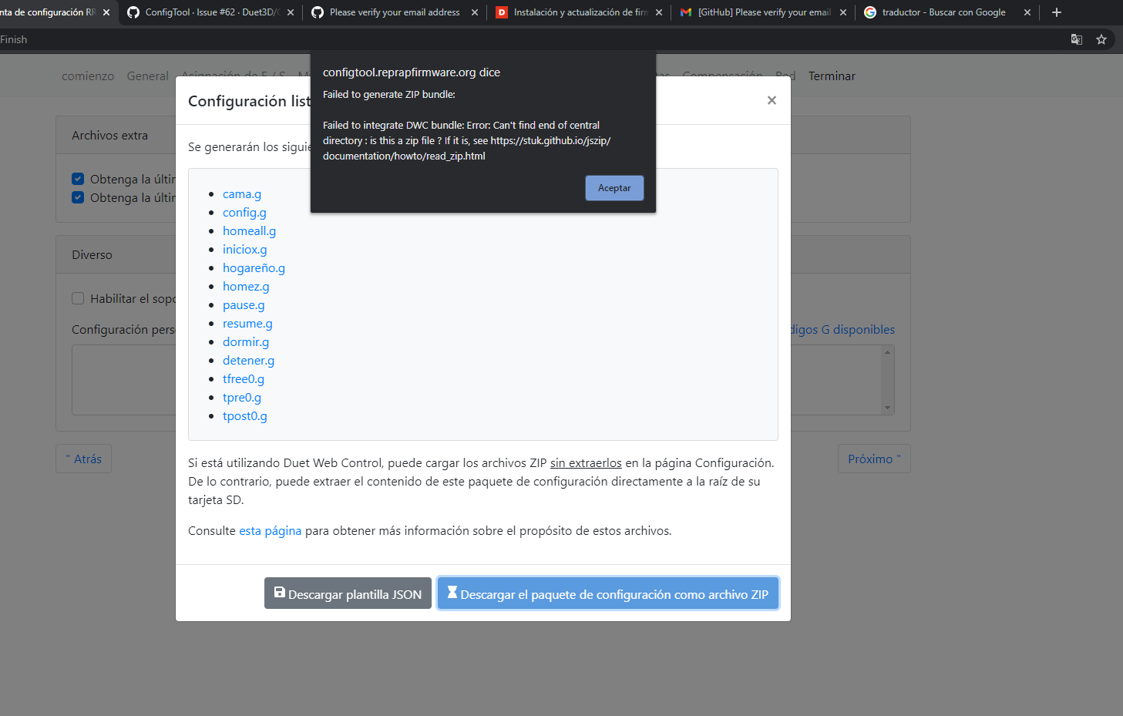Open the esta página help link
This screenshot has width=1123, height=716.
[x=270, y=530]
